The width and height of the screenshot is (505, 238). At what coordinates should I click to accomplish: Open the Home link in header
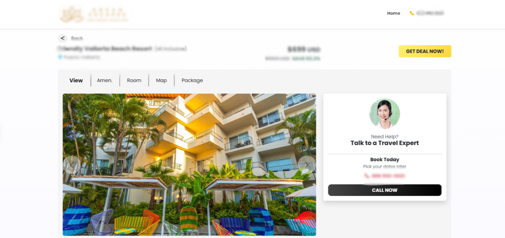[x=393, y=13]
